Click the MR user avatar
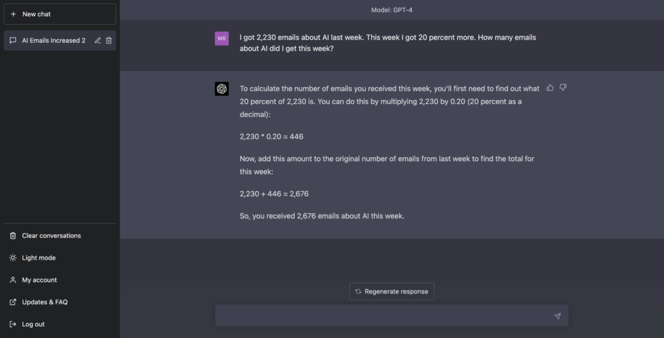The image size is (664, 338). coord(222,38)
